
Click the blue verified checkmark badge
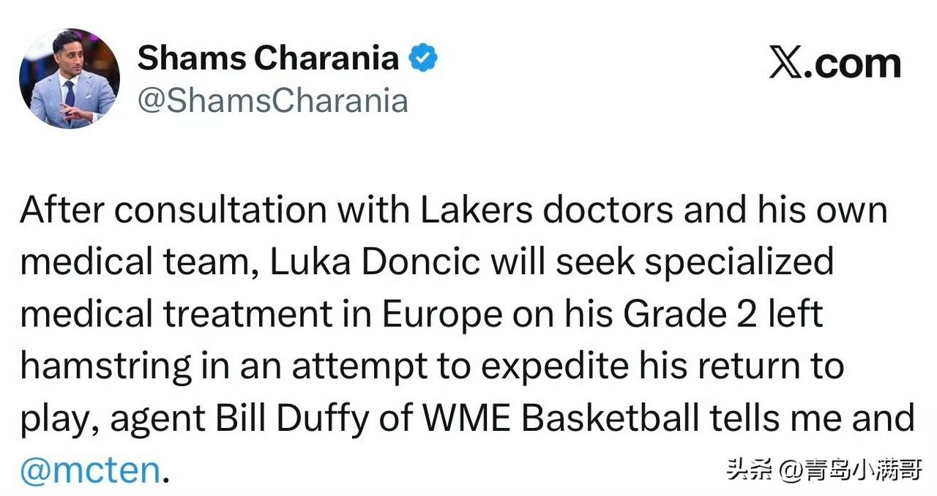(x=422, y=59)
